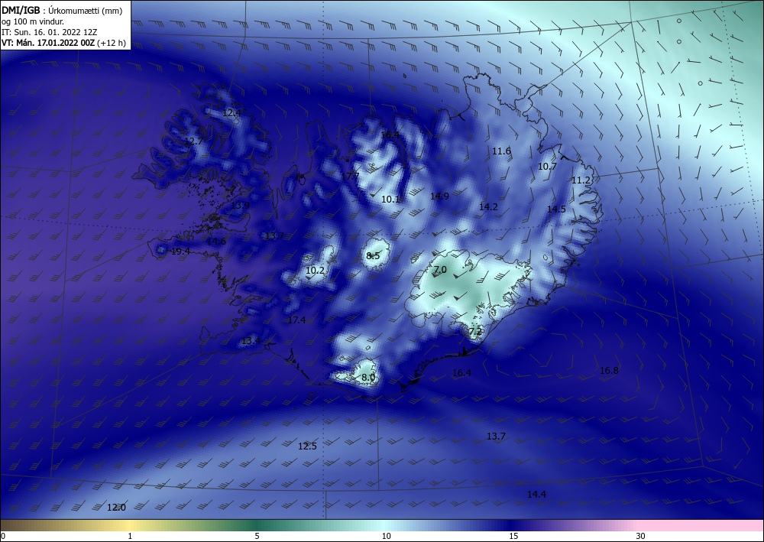Click the value 14.9 on the map

pos(439,196)
